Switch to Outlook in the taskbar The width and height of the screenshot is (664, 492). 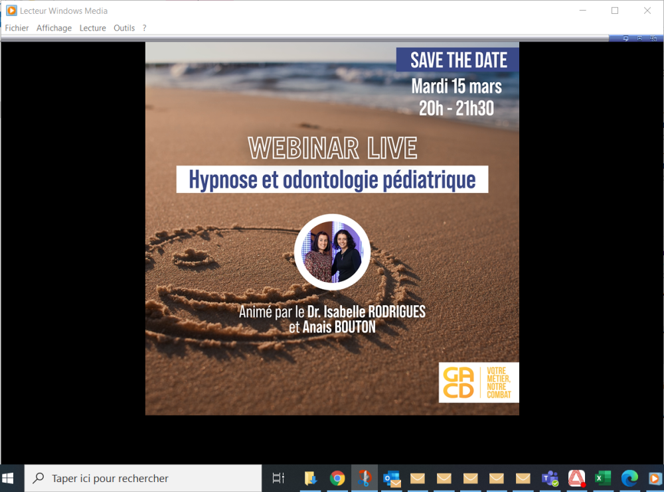click(x=391, y=479)
